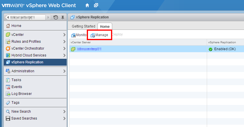Sort by vCenter Server column header
Image resolution: width=244 pixels, height=127 pixels.
[138, 42]
